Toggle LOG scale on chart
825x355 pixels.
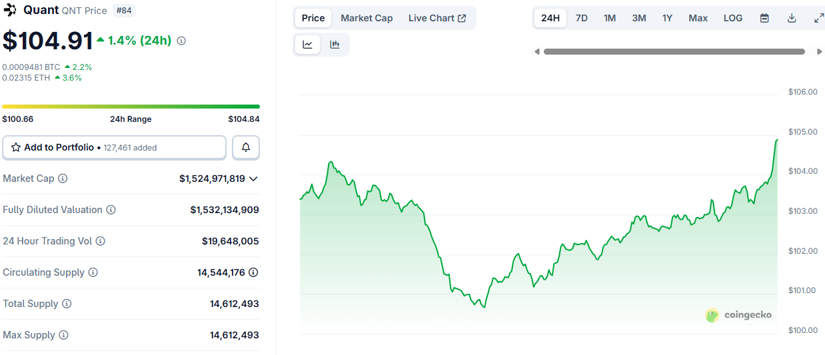click(x=732, y=18)
